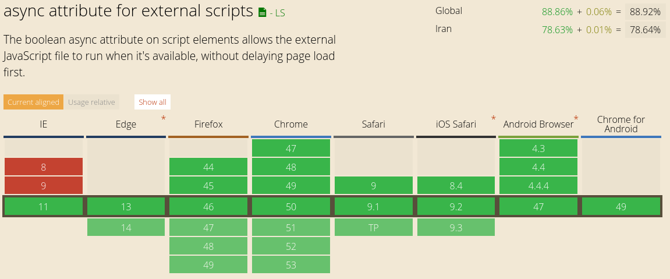This screenshot has height=279, width=670.
Task: Select the Chrome 53 cell
Action: tap(291, 265)
